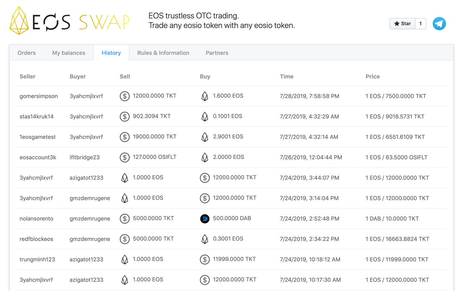Select seller eosaccount3k

coord(38,157)
